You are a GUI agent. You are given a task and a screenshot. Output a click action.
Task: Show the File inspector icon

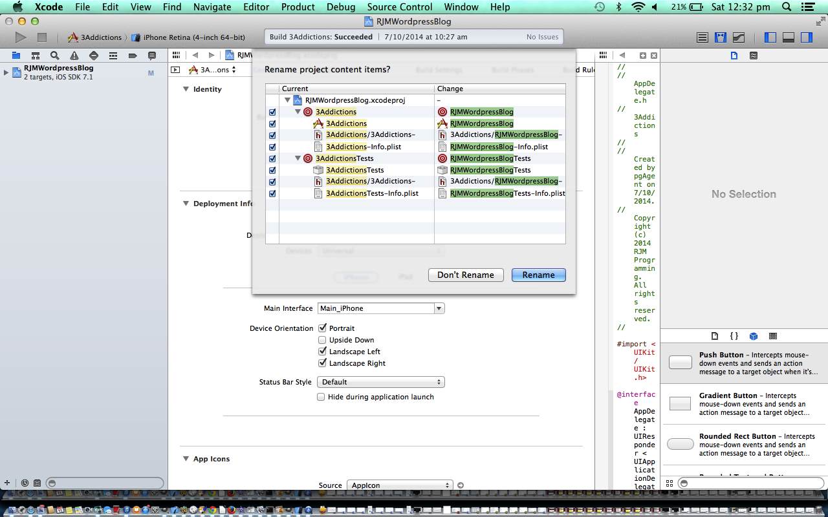click(x=734, y=56)
